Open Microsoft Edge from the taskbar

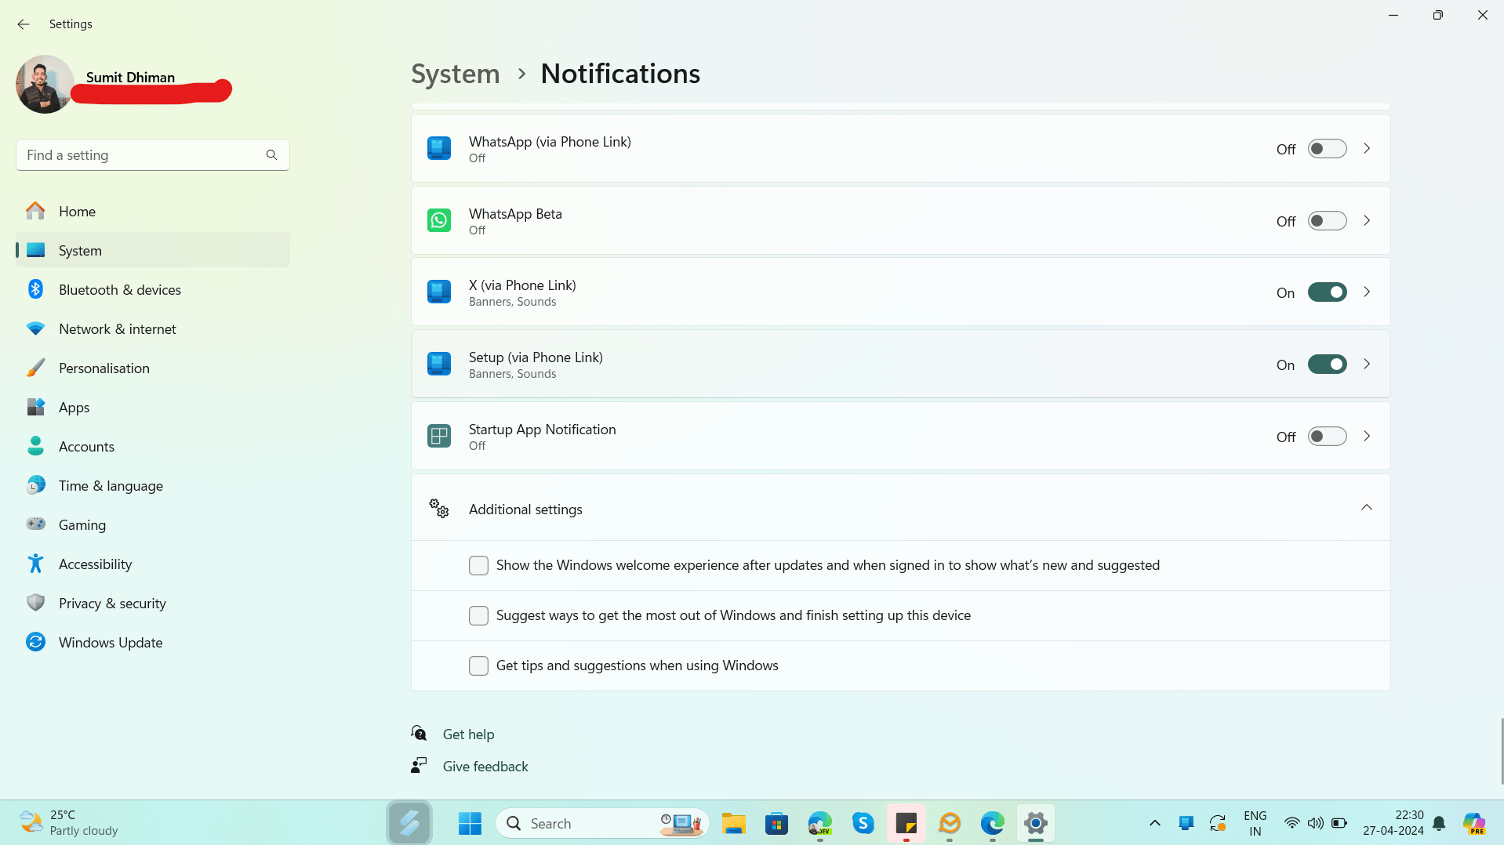993,823
